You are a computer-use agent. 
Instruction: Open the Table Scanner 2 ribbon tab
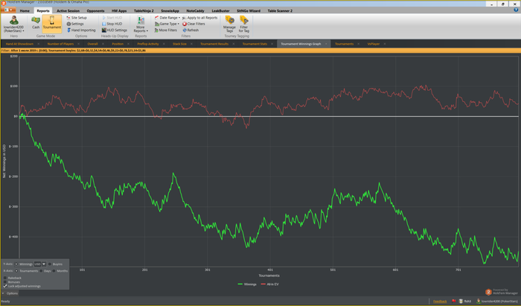(280, 10)
